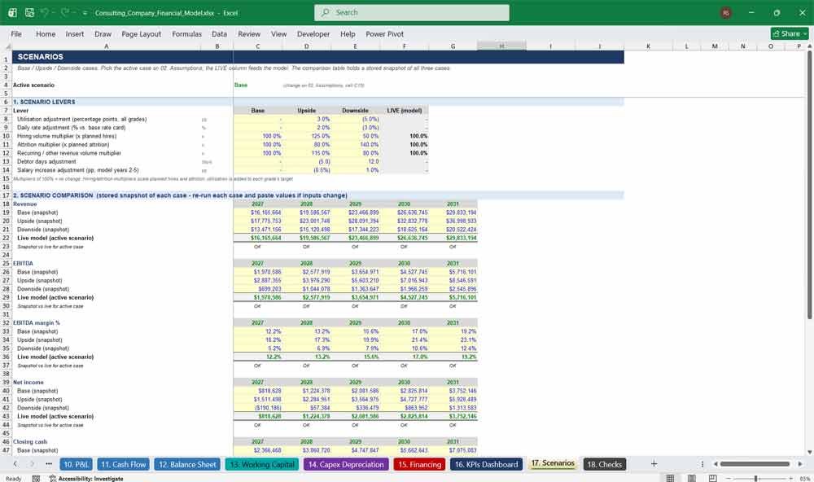Click the horizontal scroll right arrow

800,464
